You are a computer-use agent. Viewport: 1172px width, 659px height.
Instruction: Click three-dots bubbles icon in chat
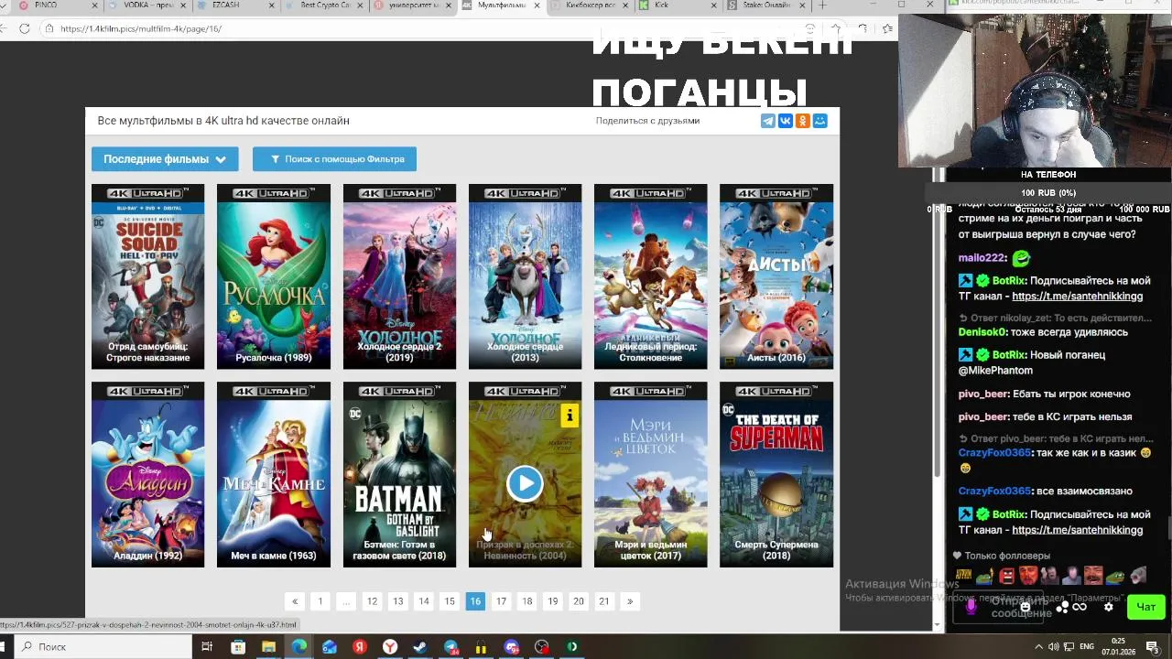[x=1062, y=607]
